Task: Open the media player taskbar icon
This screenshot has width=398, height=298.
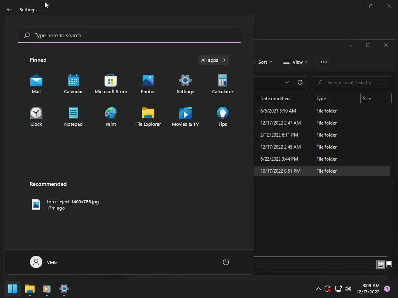Action: [47, 289]
